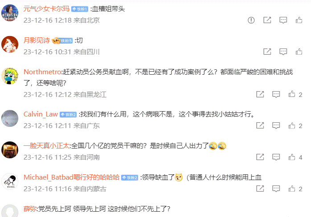This screenshot has width=311, height=217.
Task: Like the Michael_Batbad comment
Action: pyautogui.click(x=292, y=189)
